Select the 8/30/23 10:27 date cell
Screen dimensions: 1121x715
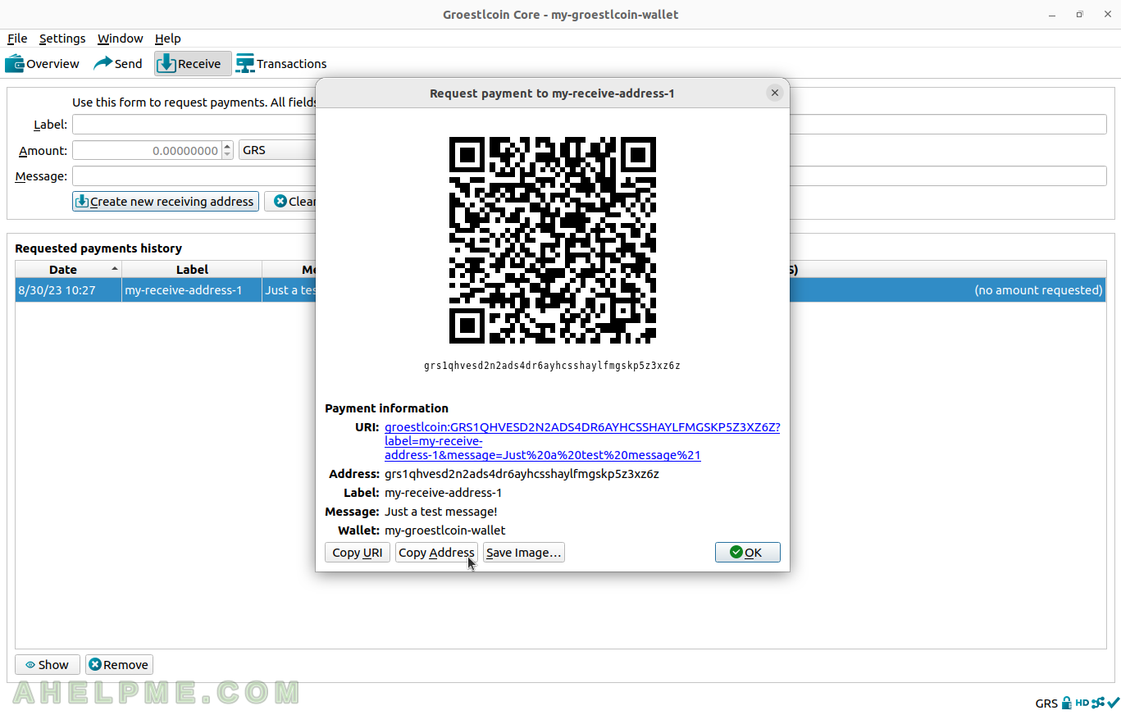[x=68, y=290]
